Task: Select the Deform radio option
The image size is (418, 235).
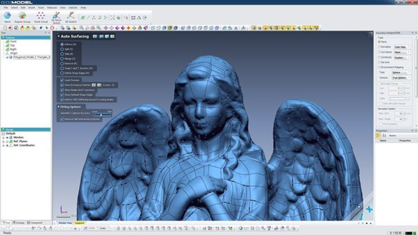Action: (x=62, y=44)
